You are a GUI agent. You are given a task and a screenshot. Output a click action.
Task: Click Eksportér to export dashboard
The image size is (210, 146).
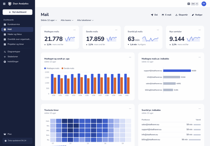(x=181, y=15)
